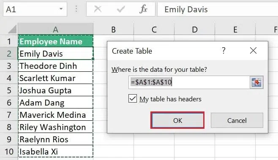Select the cell containing Theodore Dinh
Viewport: 278px width, 160px height.
click(x=55, y=66)
